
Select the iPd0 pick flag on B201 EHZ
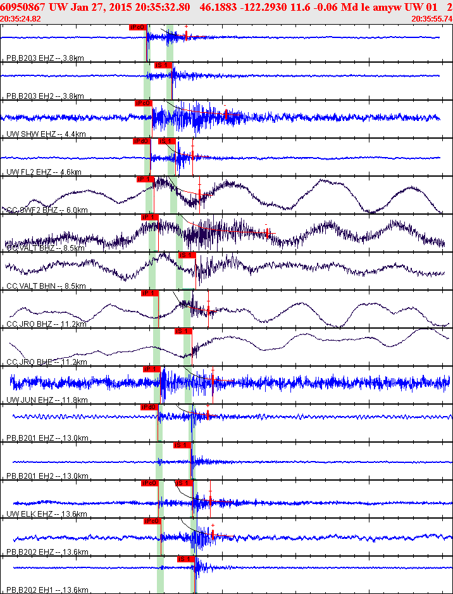(x=149, y=407)
